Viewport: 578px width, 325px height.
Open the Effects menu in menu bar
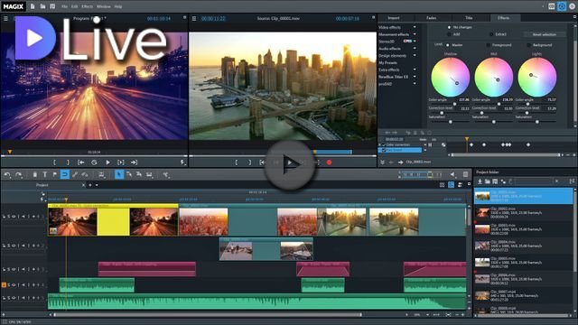click(87, 6)
